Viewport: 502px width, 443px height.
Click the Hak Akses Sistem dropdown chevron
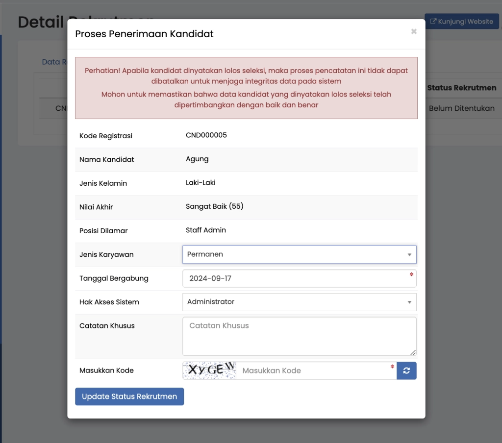pos(411,302)
